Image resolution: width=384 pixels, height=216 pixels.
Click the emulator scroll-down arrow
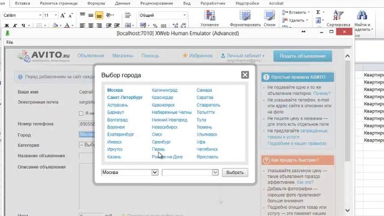347,211
